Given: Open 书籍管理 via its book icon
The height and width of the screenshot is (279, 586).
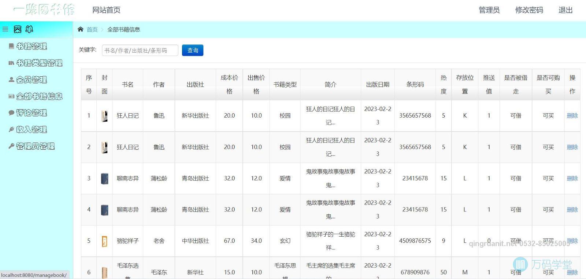Looking at the screenshot, I should tap(11, 46).
